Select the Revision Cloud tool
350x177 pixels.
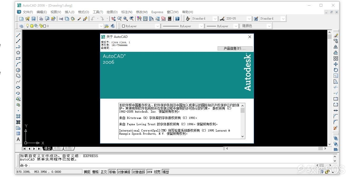(18, 76)
